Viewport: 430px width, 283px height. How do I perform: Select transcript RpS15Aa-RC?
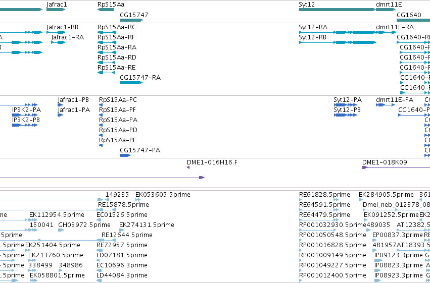107,32
